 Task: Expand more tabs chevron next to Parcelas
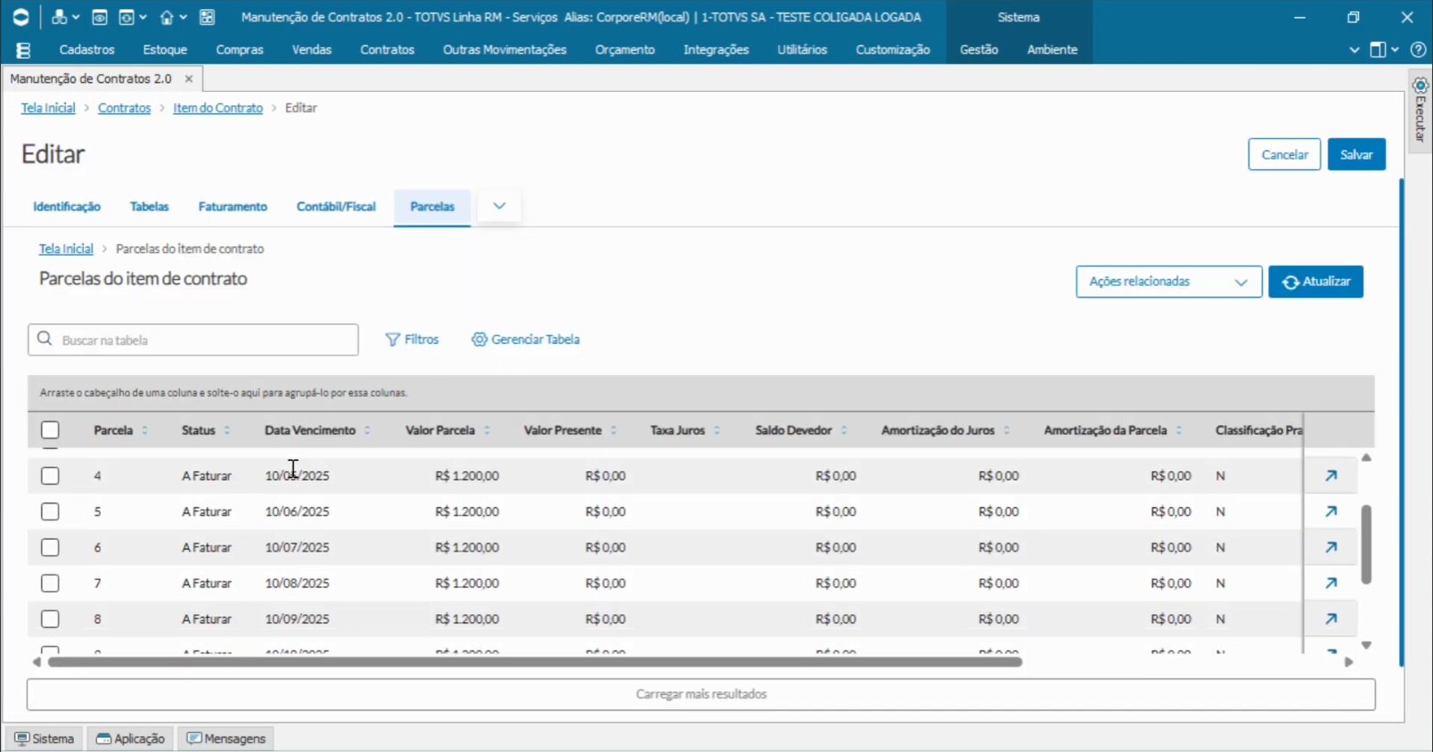[x=499, y=206]
